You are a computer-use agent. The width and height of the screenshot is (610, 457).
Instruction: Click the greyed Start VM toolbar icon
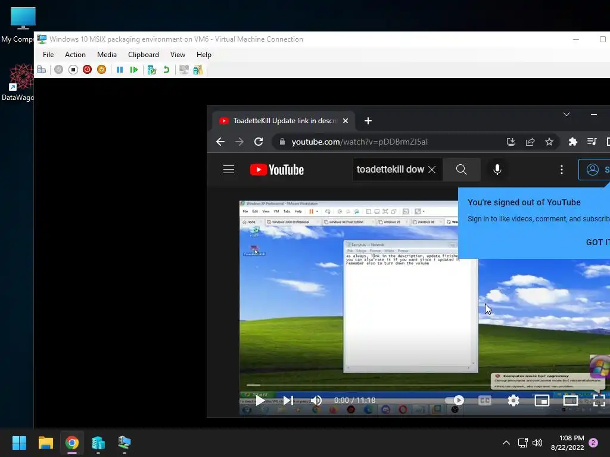tap(58, 70)
